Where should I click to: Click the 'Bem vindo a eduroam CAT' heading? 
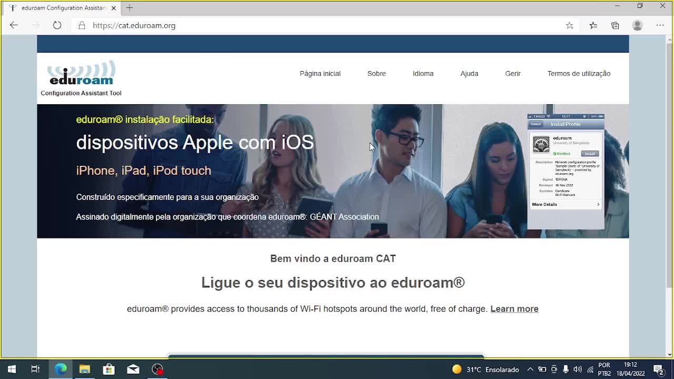pos(333,258)
